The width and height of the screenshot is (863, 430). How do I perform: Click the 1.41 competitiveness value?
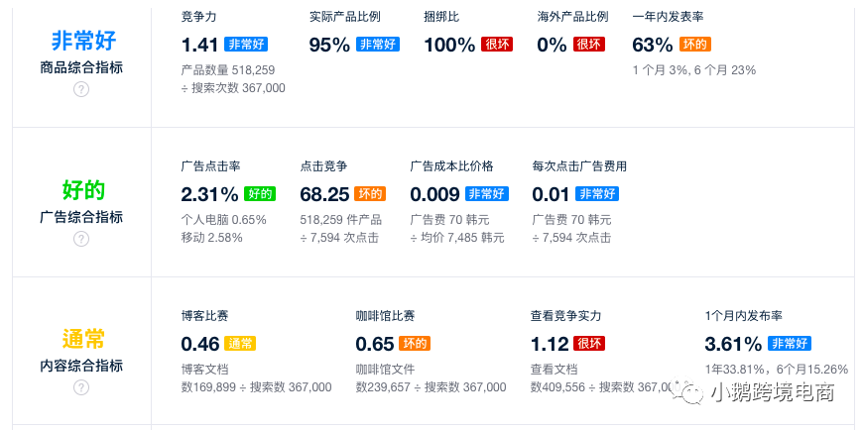199,45
